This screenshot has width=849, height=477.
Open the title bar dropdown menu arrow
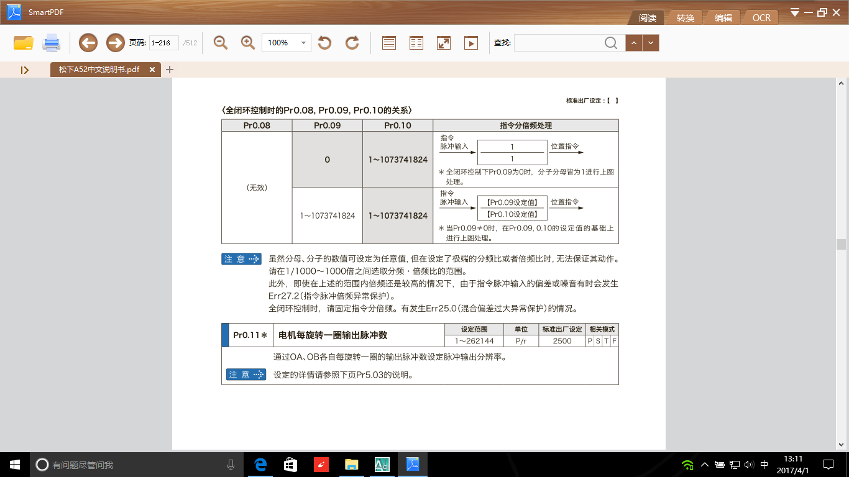tap(795, 12)
